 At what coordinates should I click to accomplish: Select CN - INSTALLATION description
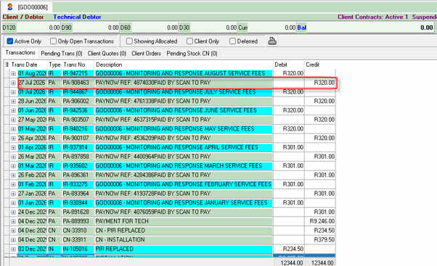point(120,240)
